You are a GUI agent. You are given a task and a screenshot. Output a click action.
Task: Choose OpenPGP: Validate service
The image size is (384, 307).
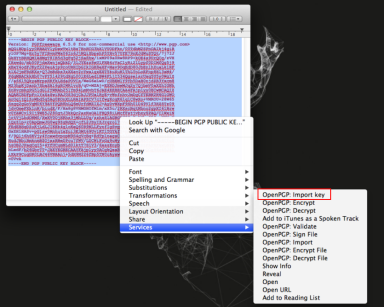coord(310,226)
